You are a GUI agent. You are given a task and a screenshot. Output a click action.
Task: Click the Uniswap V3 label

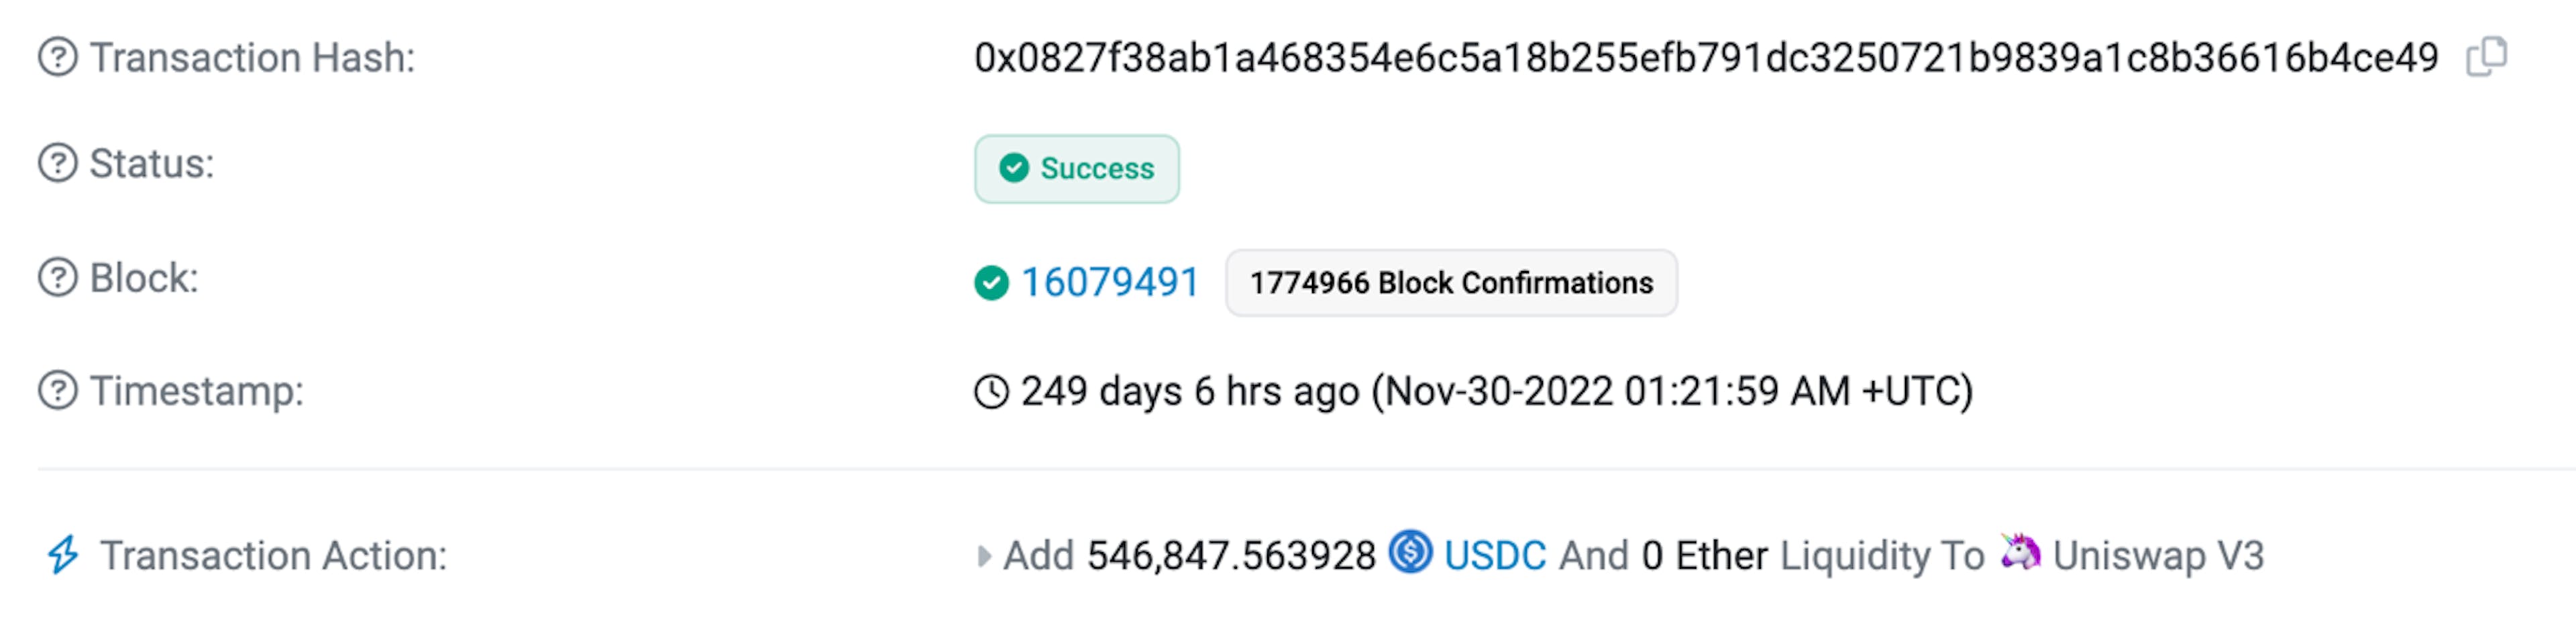click(x=2158, y=555)
